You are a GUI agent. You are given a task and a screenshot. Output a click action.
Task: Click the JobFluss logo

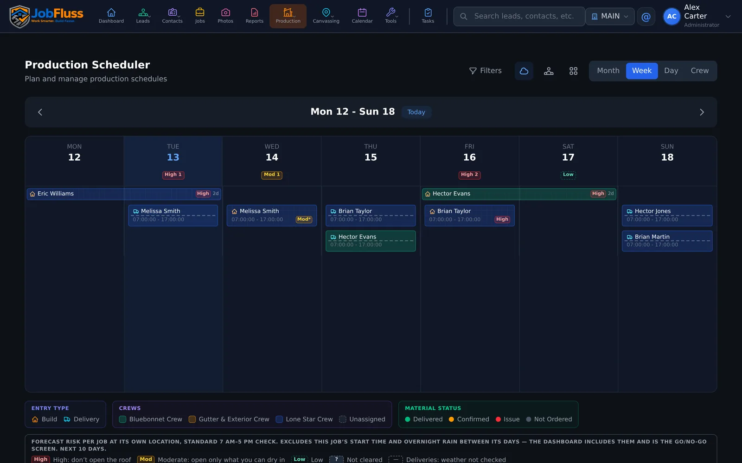46,16
